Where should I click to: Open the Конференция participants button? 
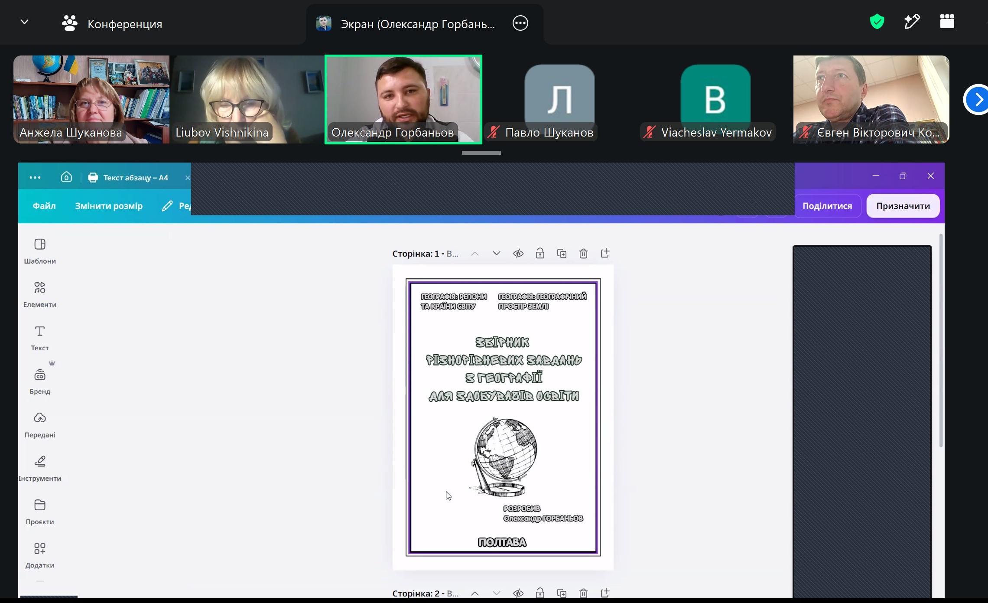pos(112,24)
